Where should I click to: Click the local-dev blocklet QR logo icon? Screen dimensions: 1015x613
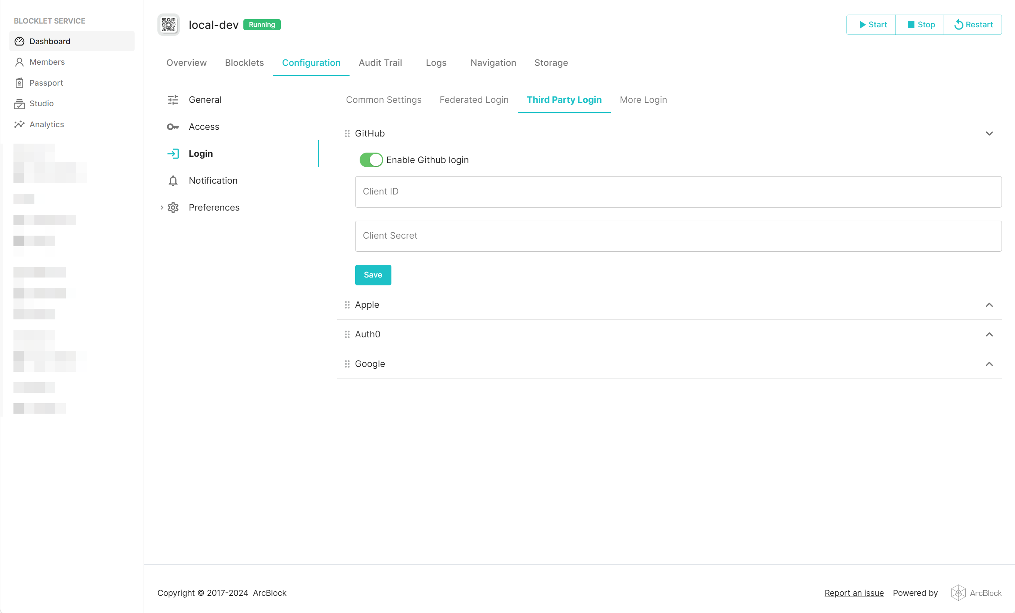[169, 25]
